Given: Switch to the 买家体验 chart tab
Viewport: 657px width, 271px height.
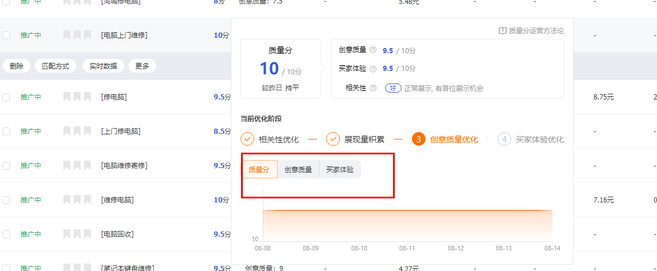Looking at the screenshot, I should tap(340, 170).
